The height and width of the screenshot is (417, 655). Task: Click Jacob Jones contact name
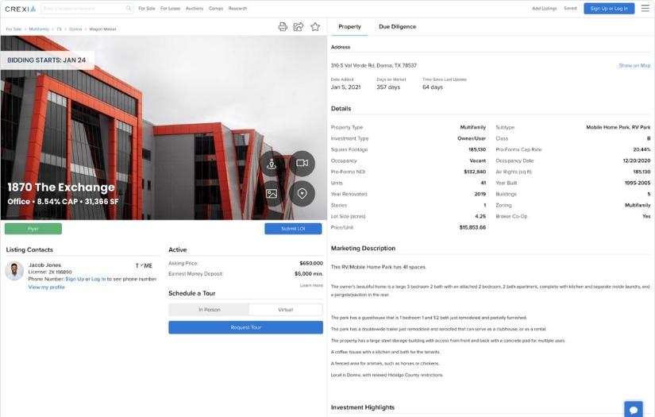(x=44, y=265)
